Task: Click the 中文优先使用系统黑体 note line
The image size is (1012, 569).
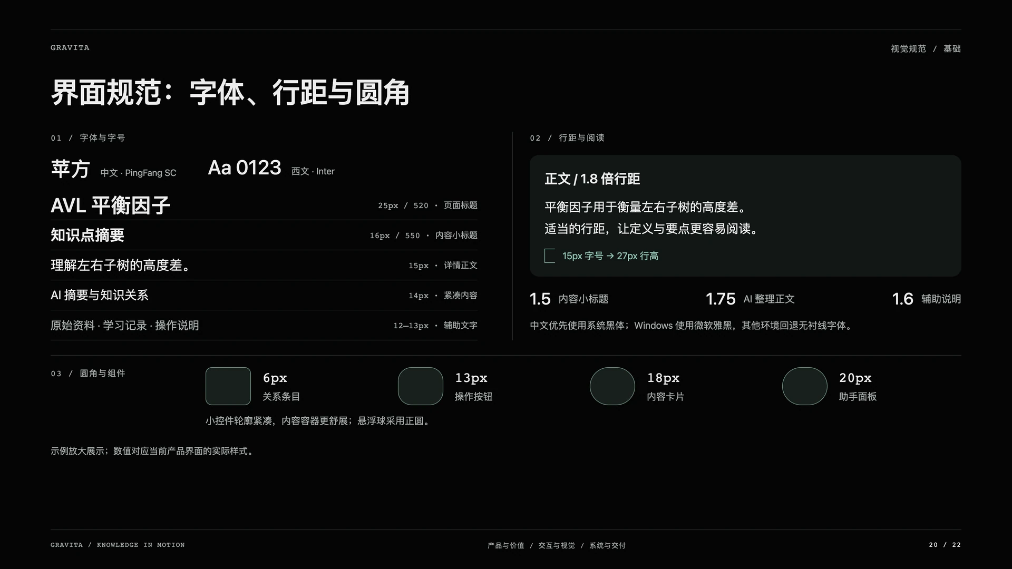Action: pyautogui.click(x=691, y=326)
